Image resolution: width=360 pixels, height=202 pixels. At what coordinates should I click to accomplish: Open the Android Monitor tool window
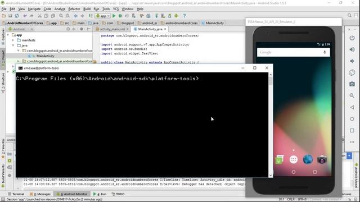(x=72, y=194)
